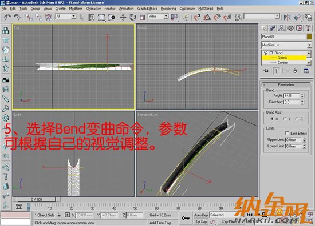Click the Set Key key icon
Image resolution: width=315 pixels, height=226 pixels.
[x=186, y=218]
